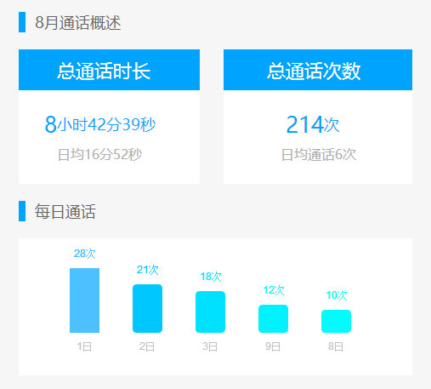Image resolution: width=431 pixels, height=389 pixels.
Task: Select the 8小时42分39秒 total duration text
Action: tap(100, 124)
